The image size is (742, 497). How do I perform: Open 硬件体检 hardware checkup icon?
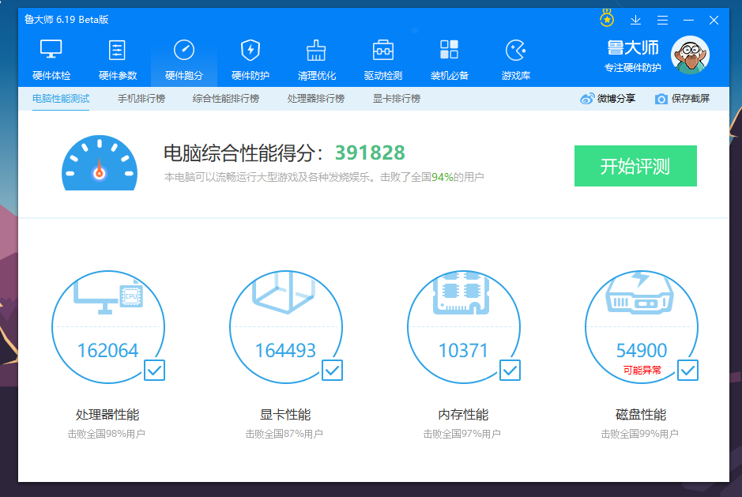[51, 49]
